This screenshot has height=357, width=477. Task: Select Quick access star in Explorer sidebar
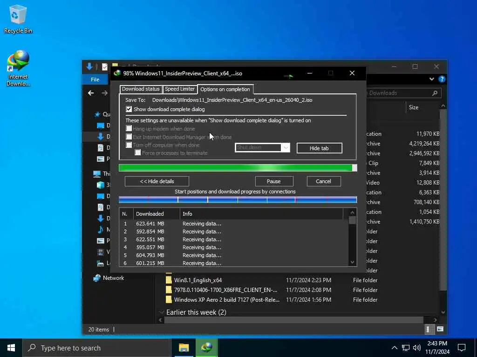point(97,114)
